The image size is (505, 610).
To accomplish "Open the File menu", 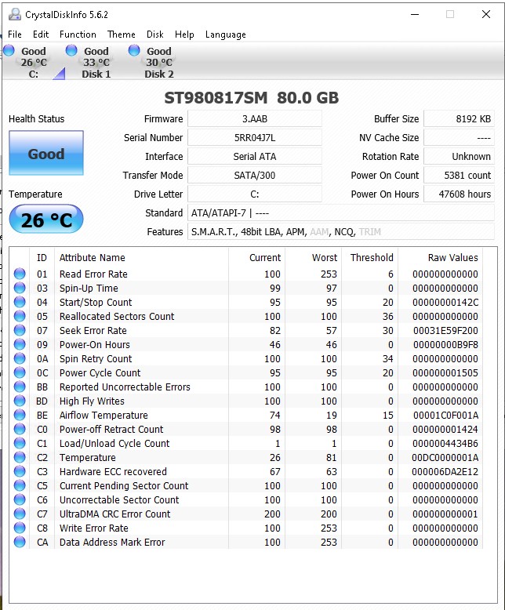I will 15,34.
